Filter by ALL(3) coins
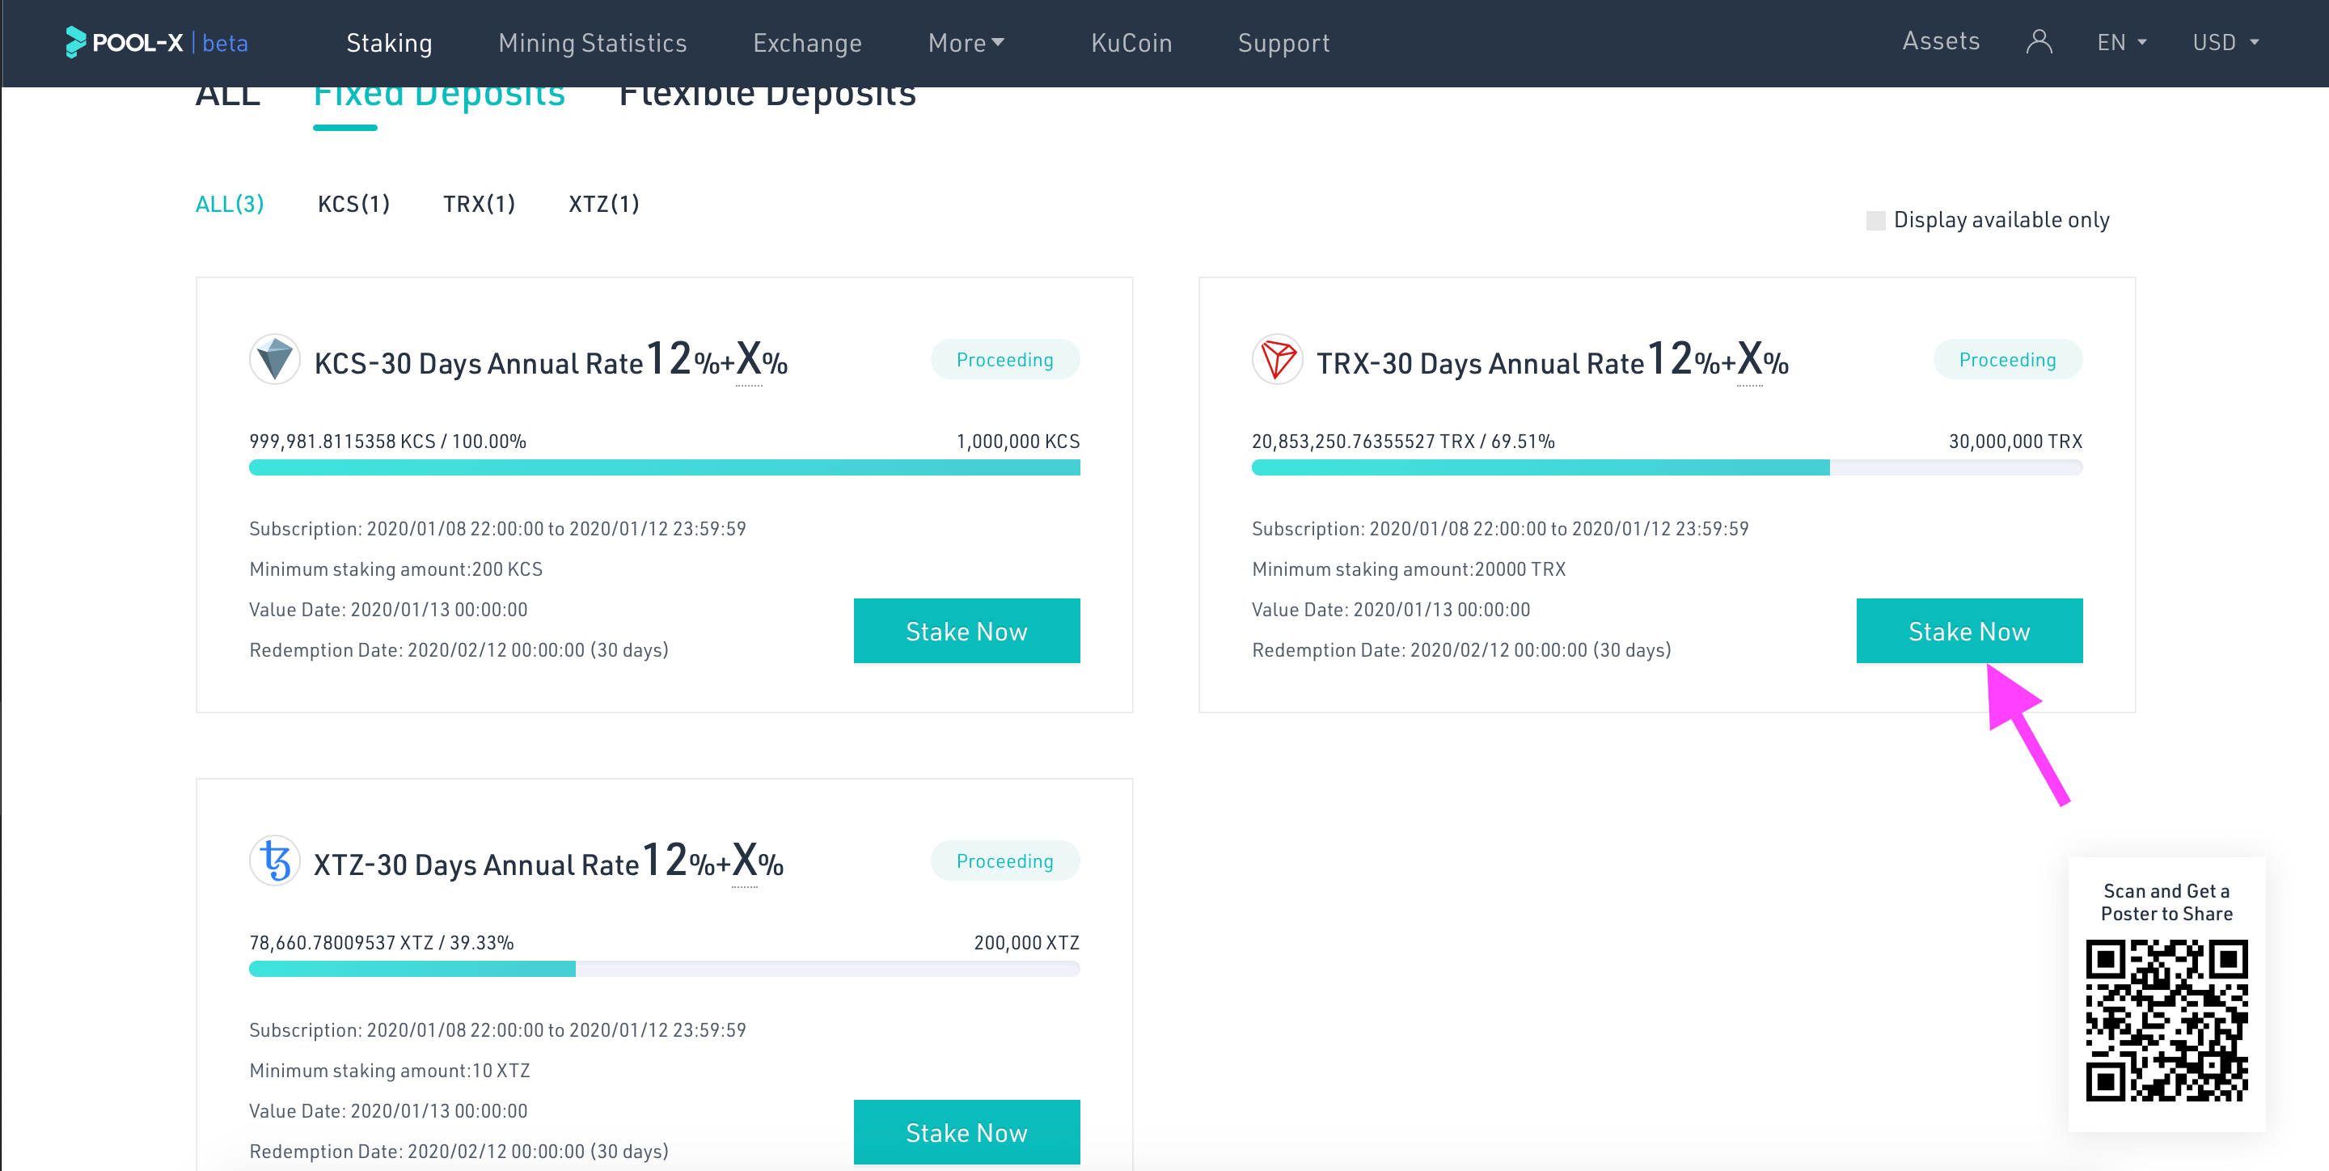The image size is (2329, 1171). pyautogui.click(x=230, y=205)
